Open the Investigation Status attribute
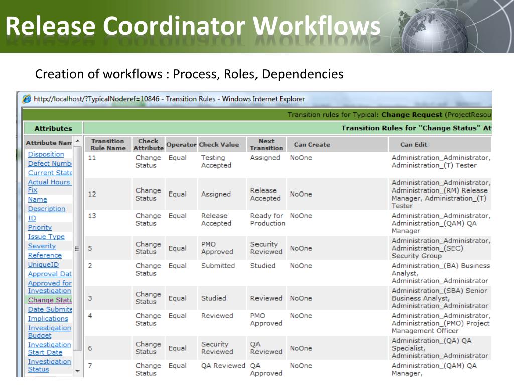514x385 pixels. pyautogui.click(x=50, y=365)
